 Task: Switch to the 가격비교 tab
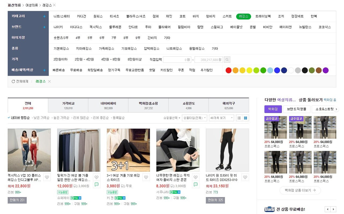(x=68, y=105)
